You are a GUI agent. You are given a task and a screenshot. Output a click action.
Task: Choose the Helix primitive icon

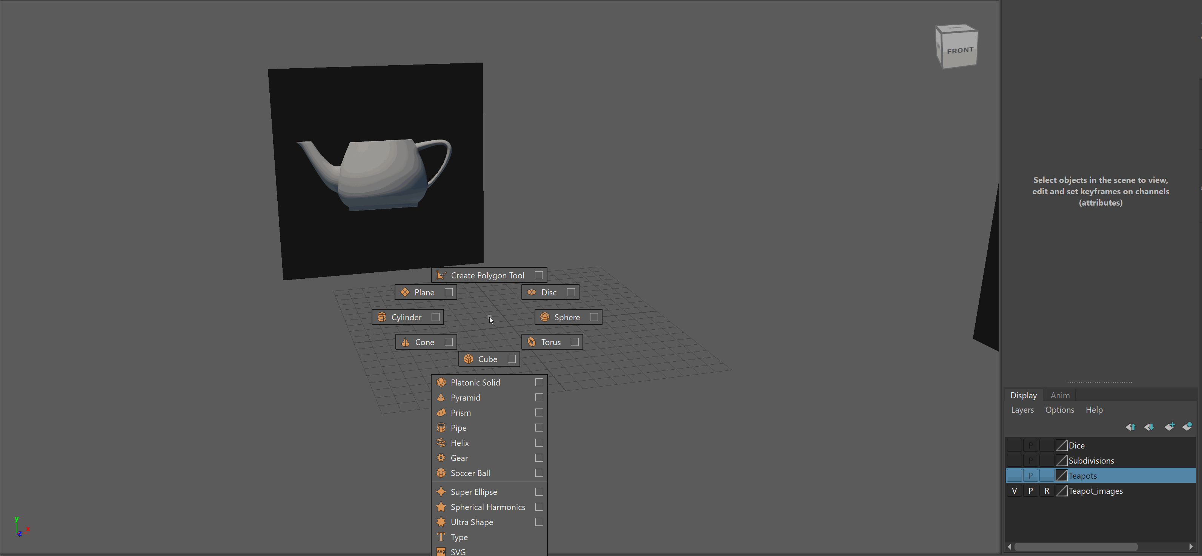pyautogui.click(x=441, y=443)
